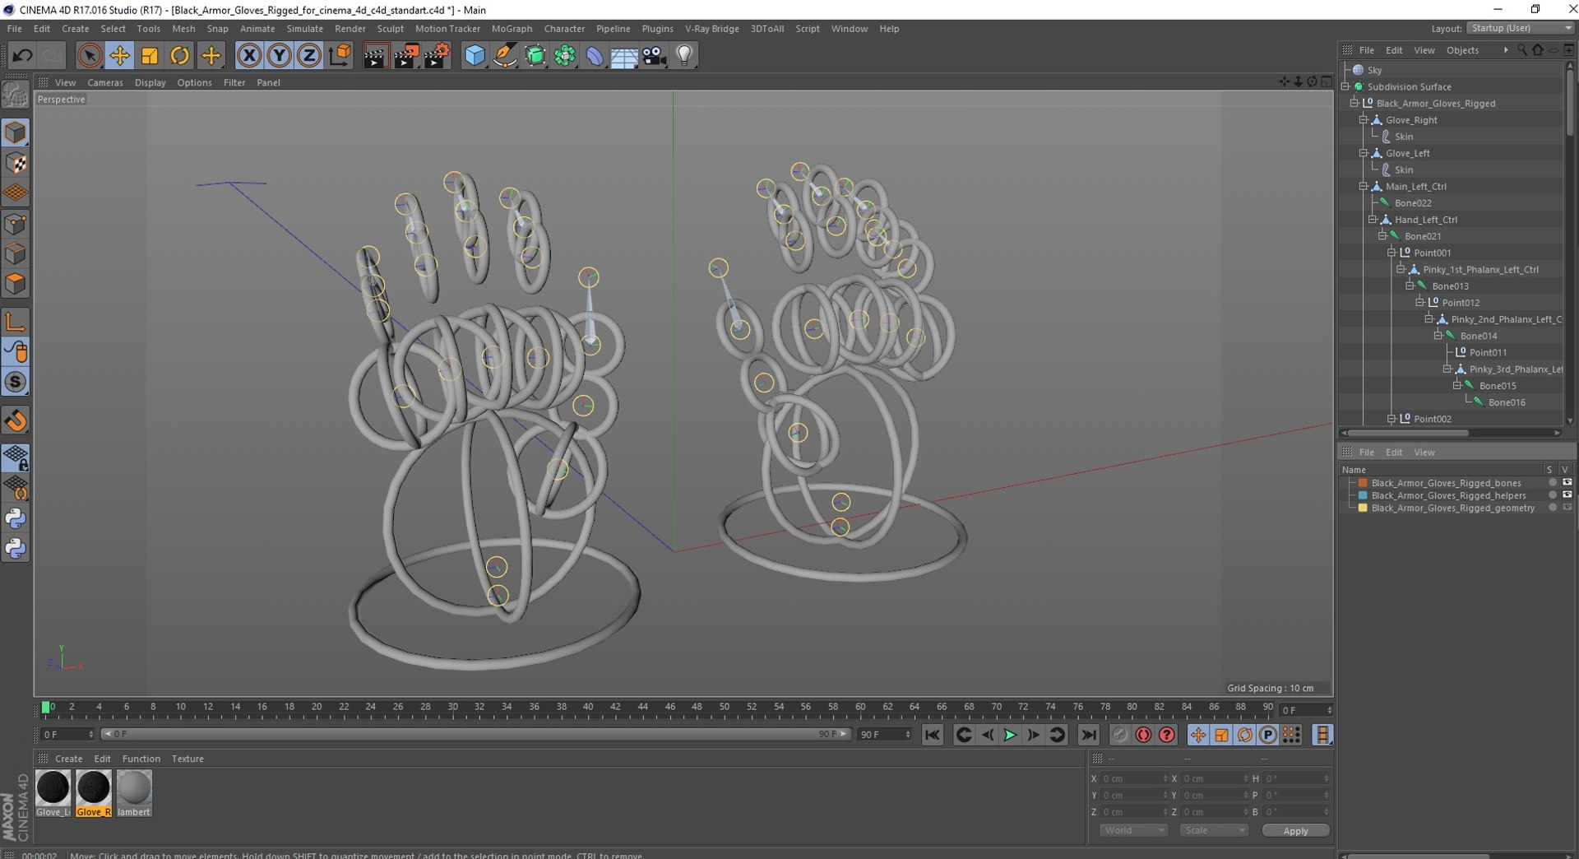Image resolution: width=1579 pixels, height=859 pixels.
Task: Enable Polygons mode
Action: point(16,285)
